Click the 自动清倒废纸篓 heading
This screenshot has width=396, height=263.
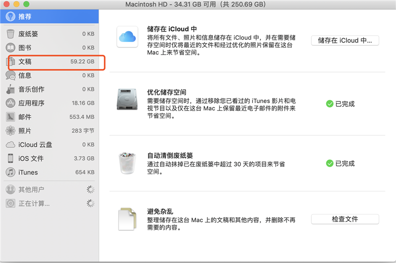(170, 156)
